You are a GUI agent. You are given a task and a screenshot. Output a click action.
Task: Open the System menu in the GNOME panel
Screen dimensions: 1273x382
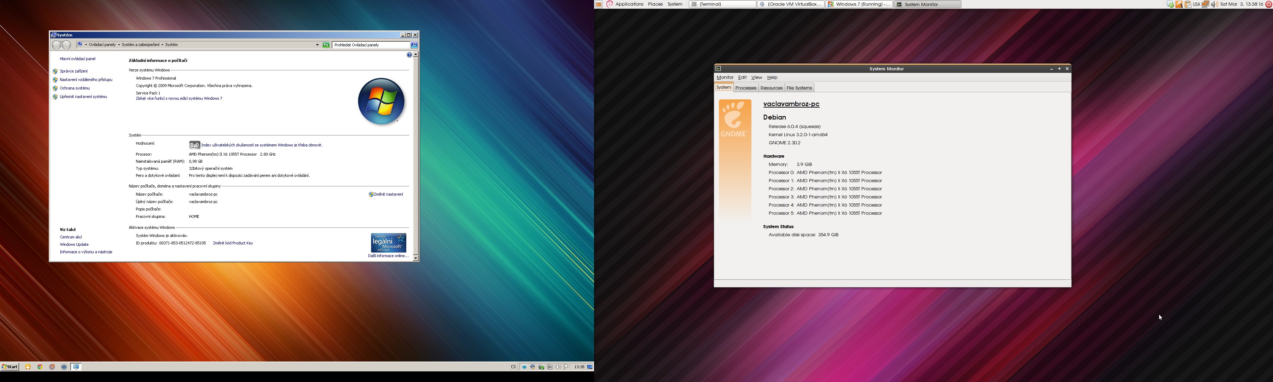[675, 4]
